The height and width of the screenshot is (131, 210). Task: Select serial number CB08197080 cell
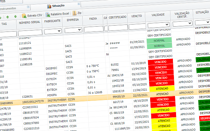click(31, 123)
